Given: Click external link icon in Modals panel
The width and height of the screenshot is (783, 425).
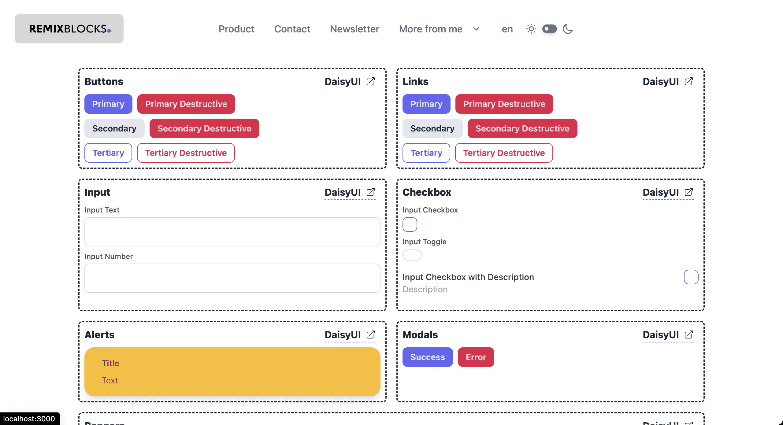Looking at the screenshot, I should point(689,335).
